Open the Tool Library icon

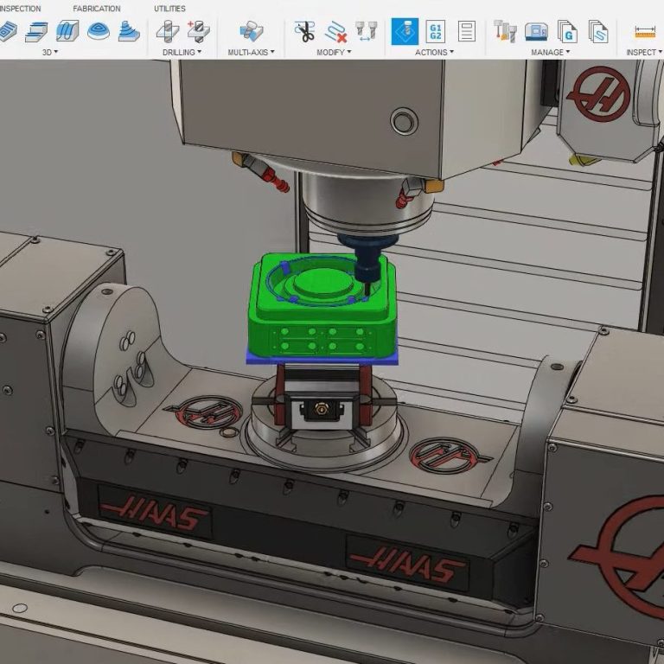tap(505, 31)
